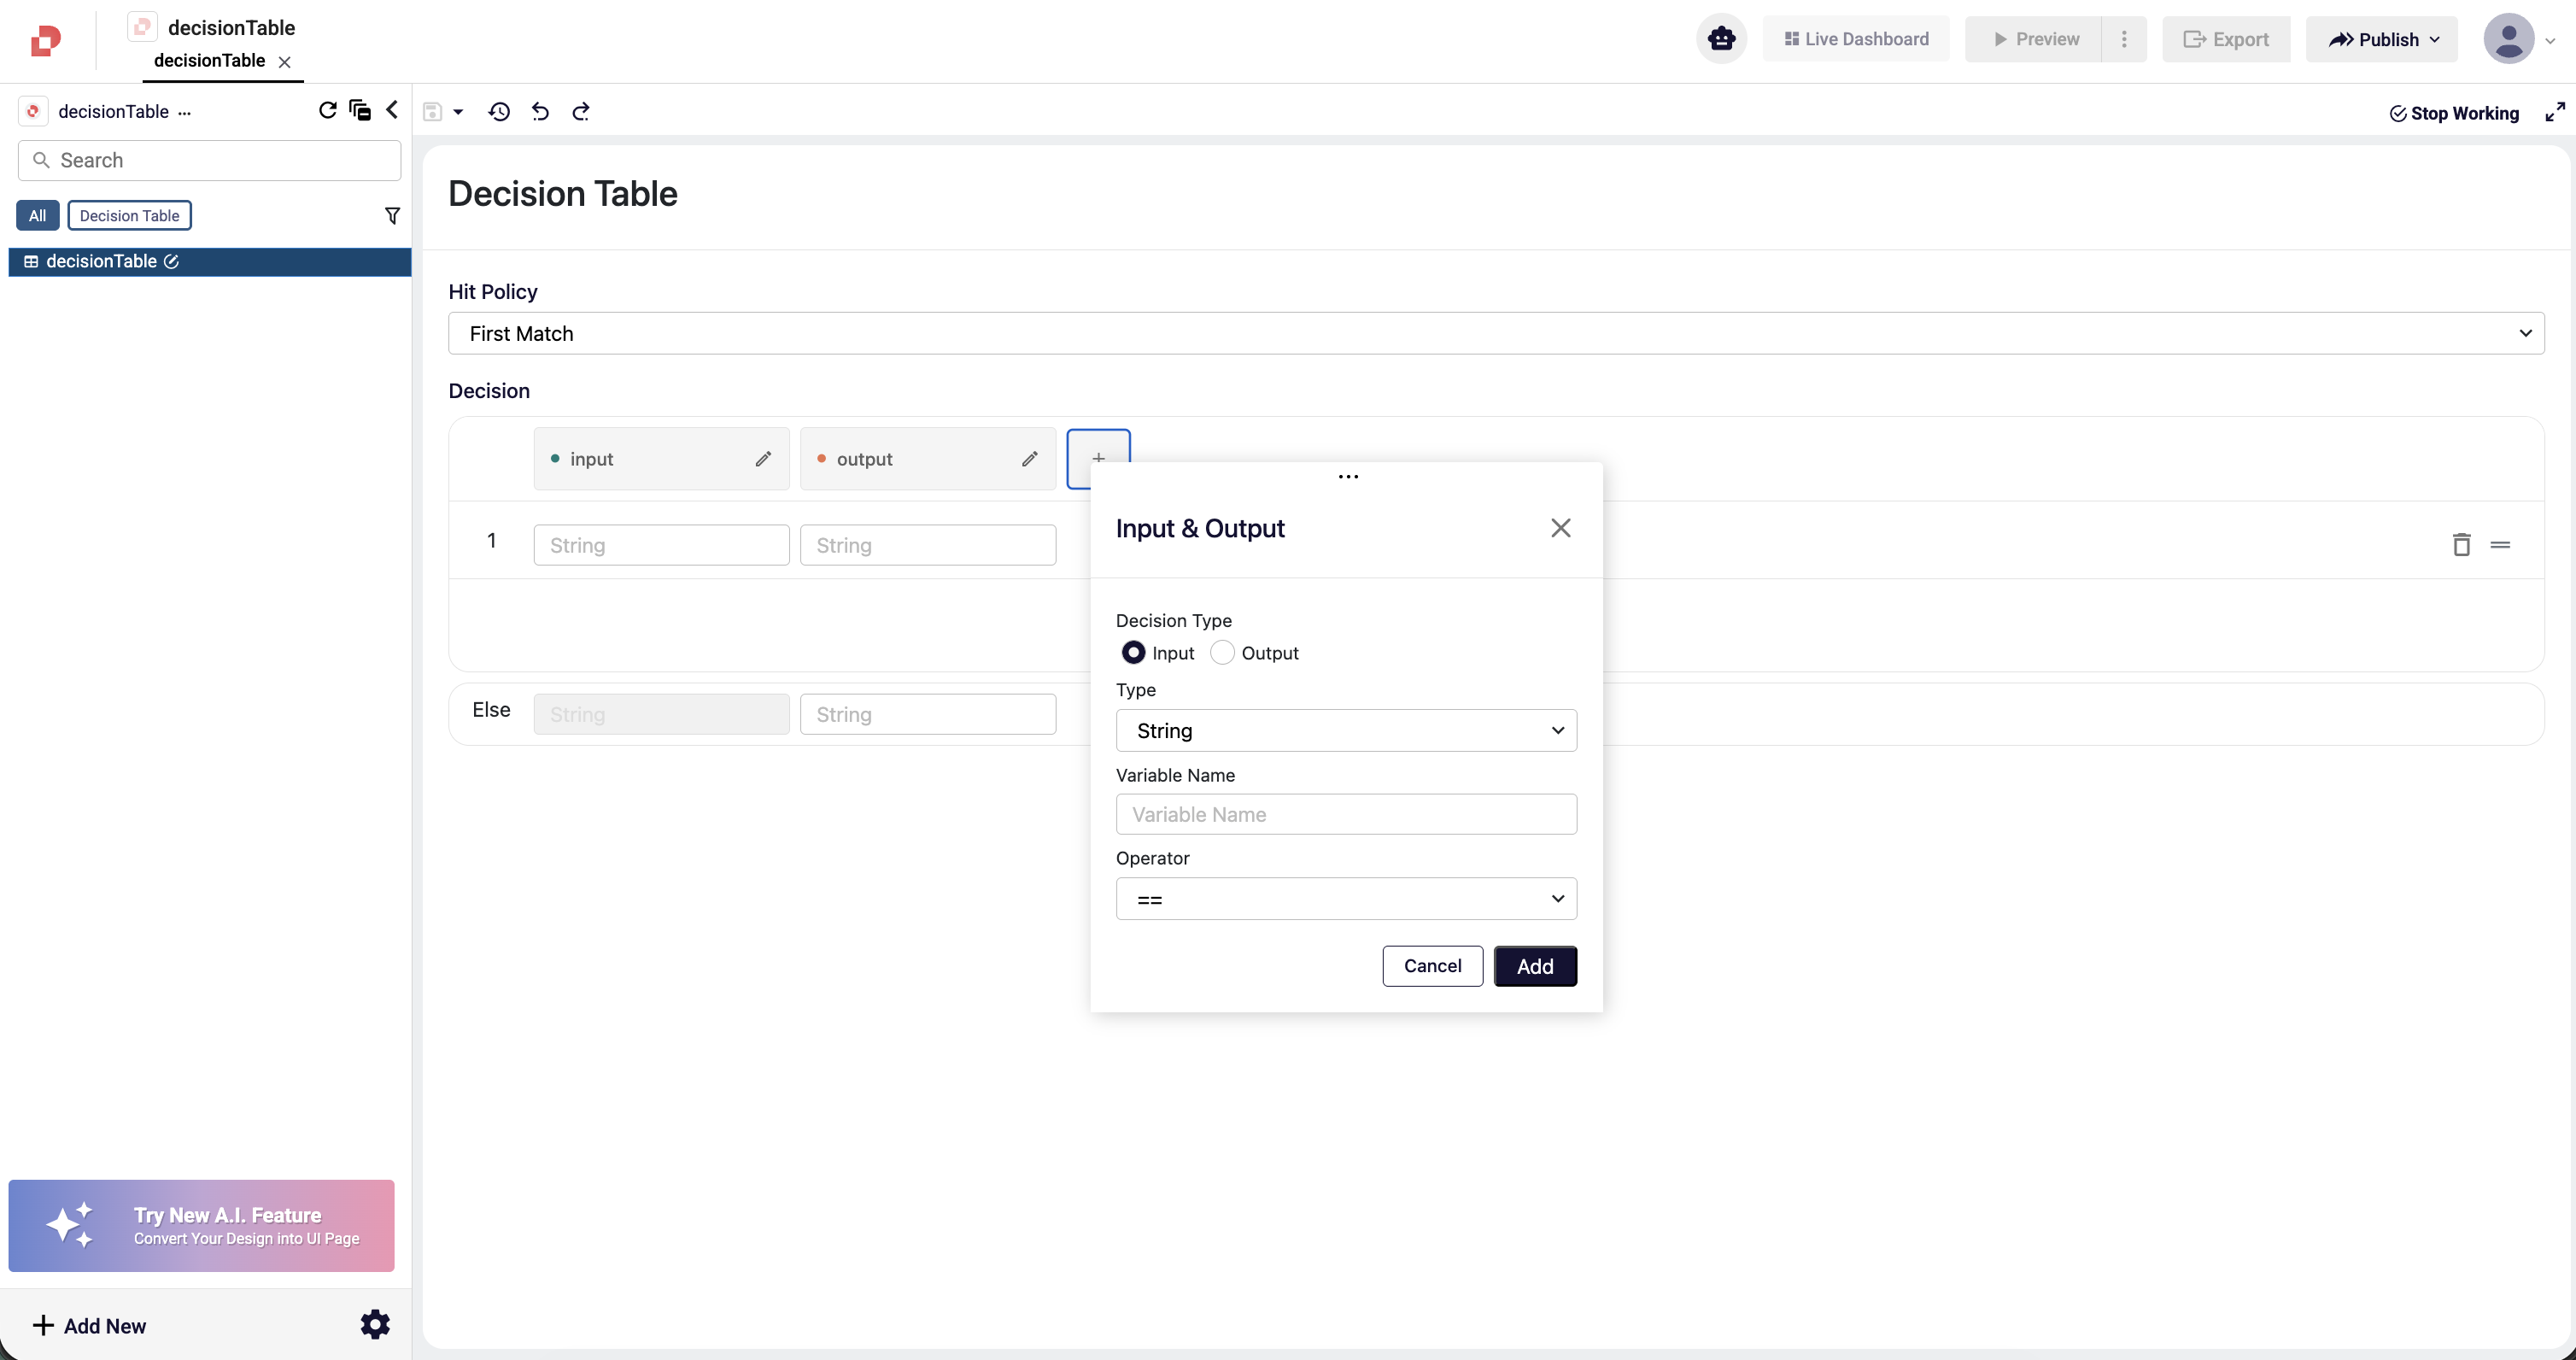The width and height of the screenshot is (2576, 1360).
Task: Delete row 1 with the trash icon
Action: pos(2461,545)
